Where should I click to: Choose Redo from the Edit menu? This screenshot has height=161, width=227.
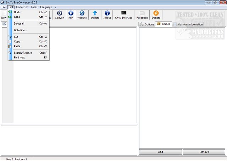tap(28, 17)
